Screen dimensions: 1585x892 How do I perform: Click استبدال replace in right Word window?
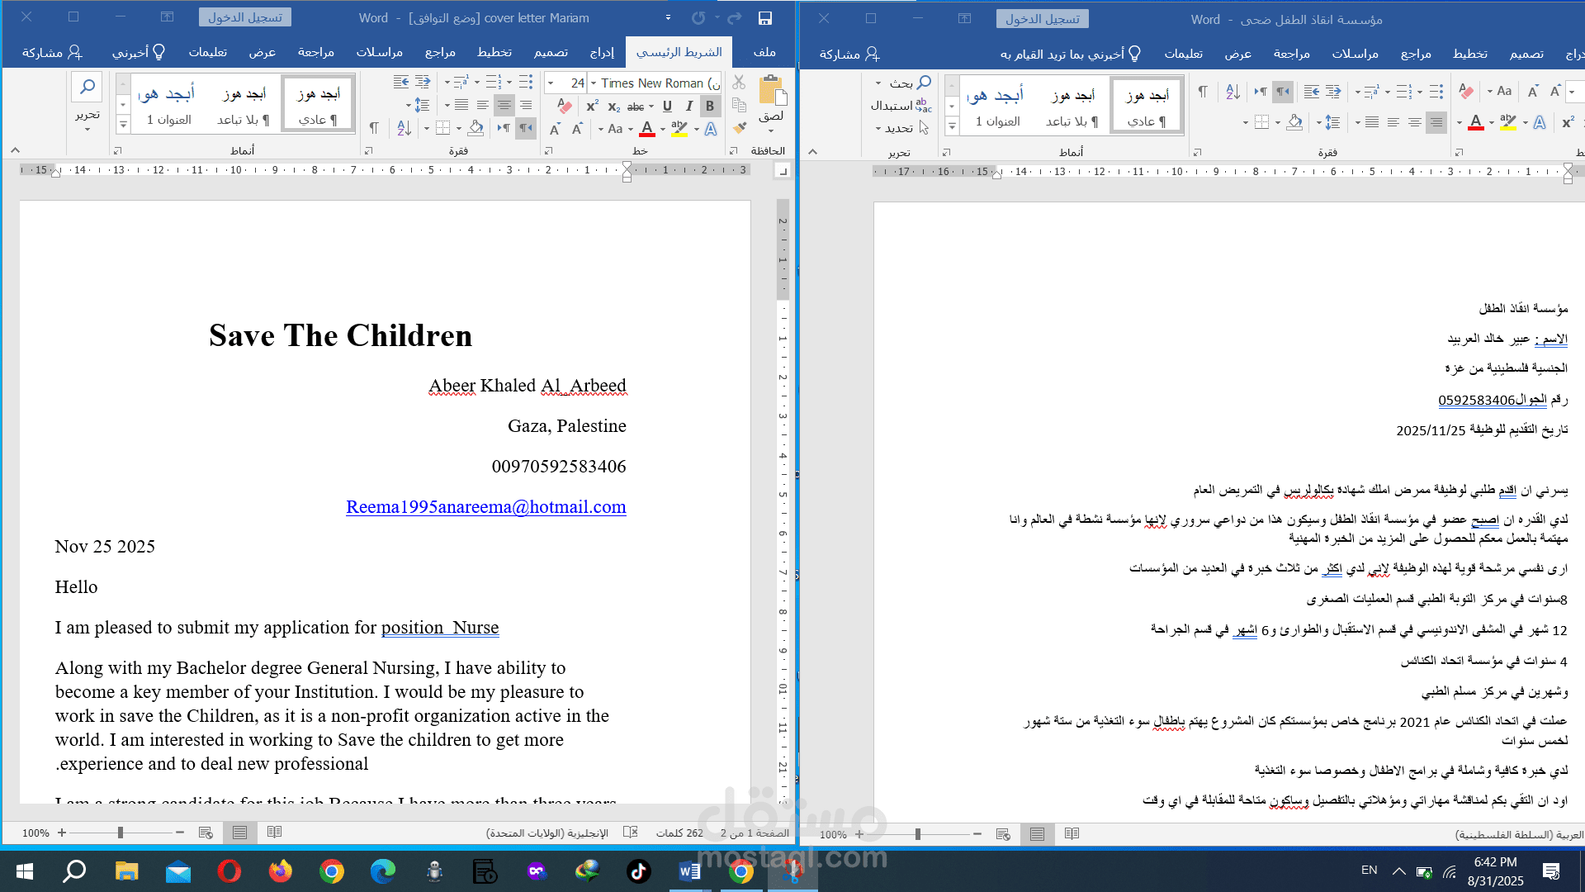coord(901,105)
